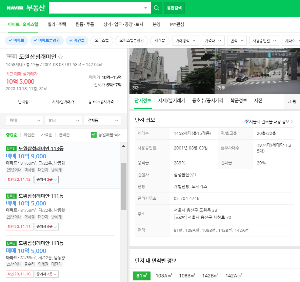This screenshot has width=300, height=282.
Task: Expand the 세대수 filter dropdown
Action: coord(291,41)
